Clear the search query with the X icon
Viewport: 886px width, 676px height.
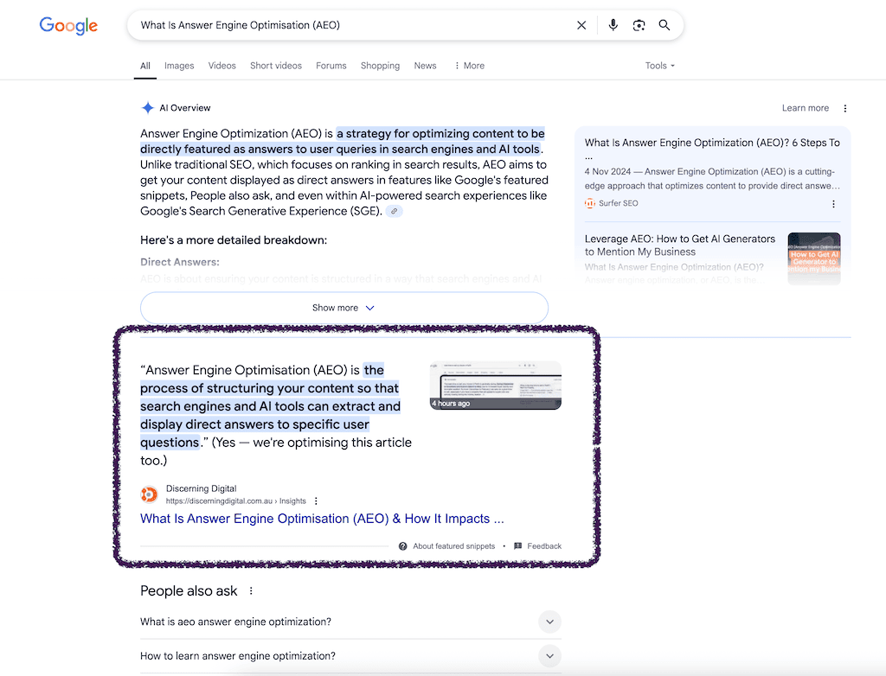tap(581, 25)
